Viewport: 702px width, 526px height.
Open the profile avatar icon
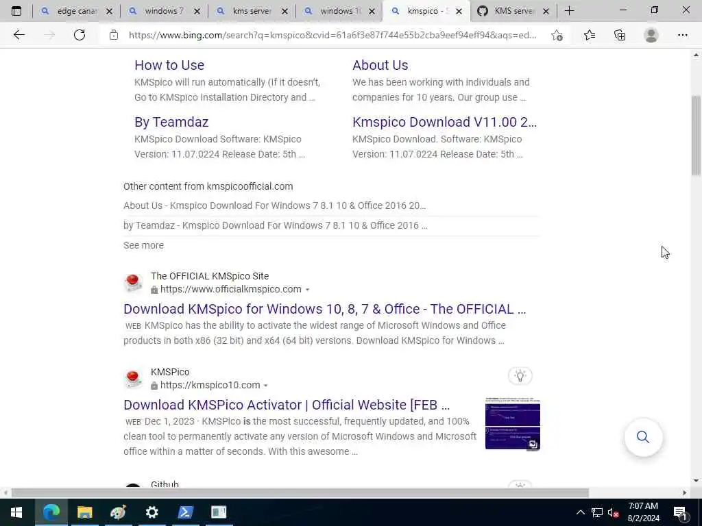tap(651, 35)
